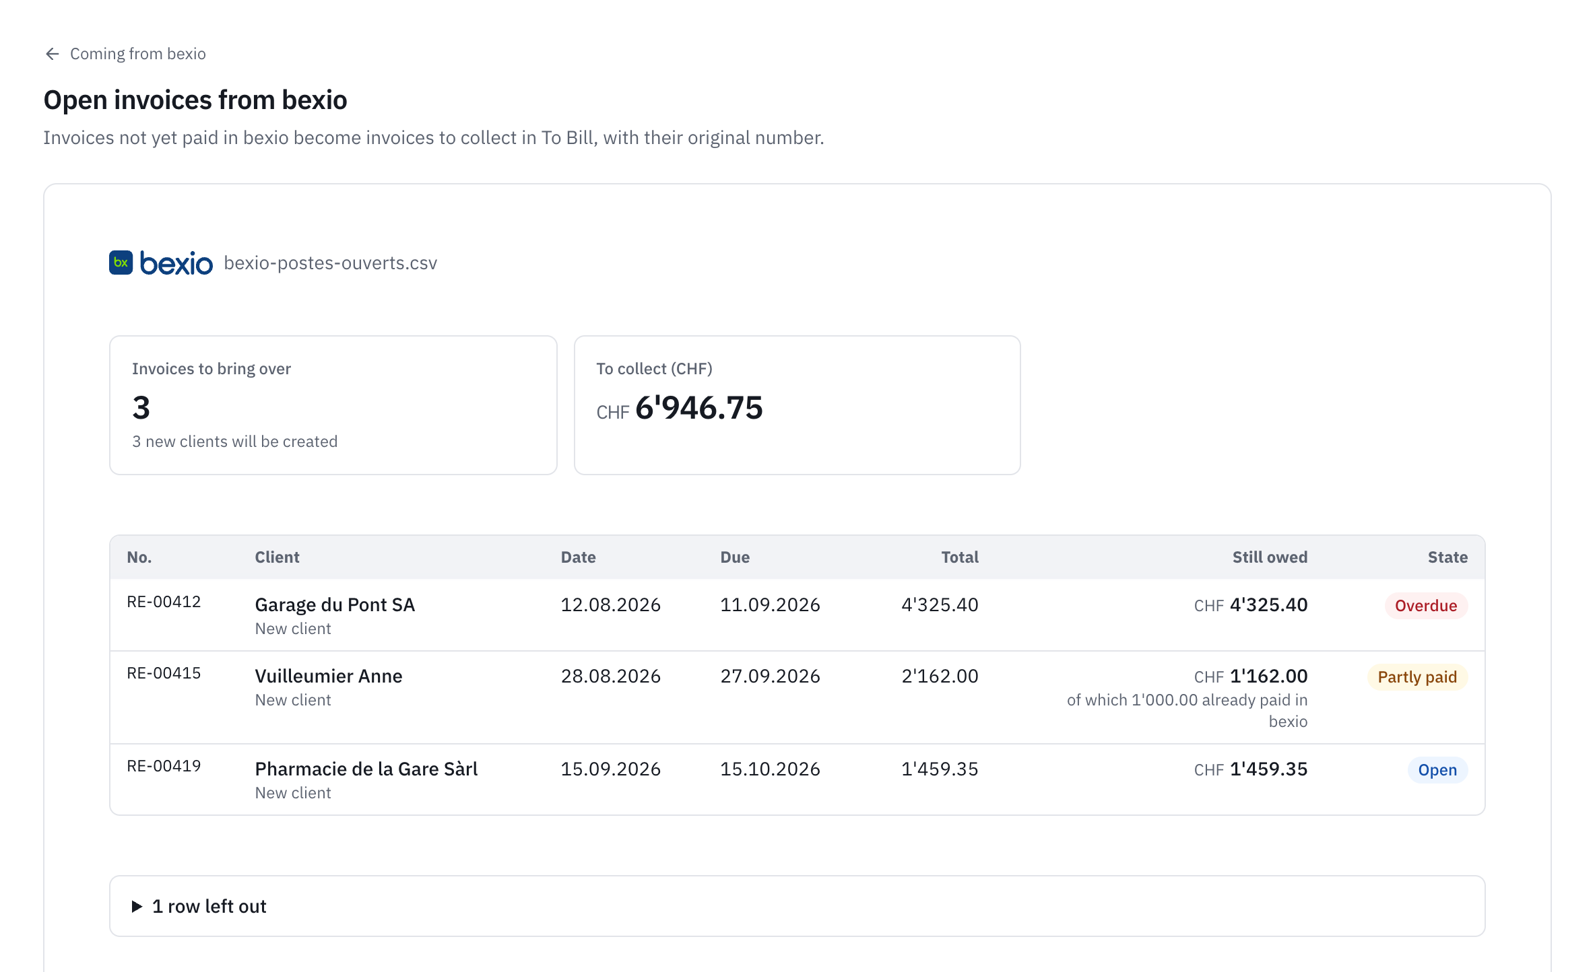Click file name bexio-postes-ouverts.csv
The height and width of the screenshot is (972, 1595).
(330, 263)
